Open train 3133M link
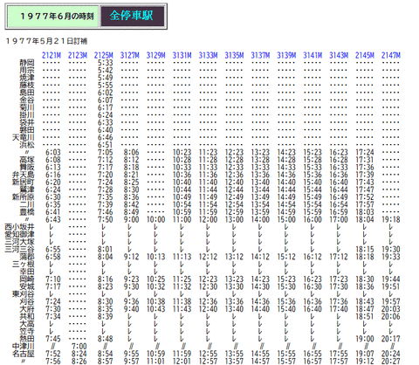Screen dimensions: 419x365 pyautogui.click(x=209, y=55)
